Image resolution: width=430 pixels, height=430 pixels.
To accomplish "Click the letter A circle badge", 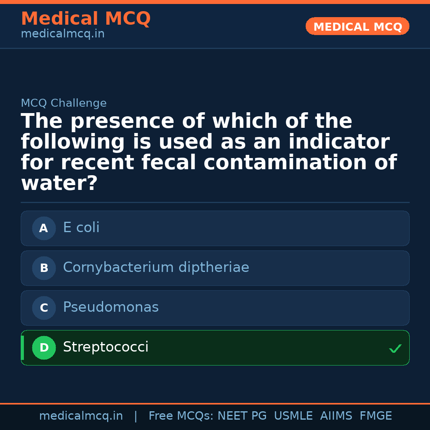I will [44, 228].
